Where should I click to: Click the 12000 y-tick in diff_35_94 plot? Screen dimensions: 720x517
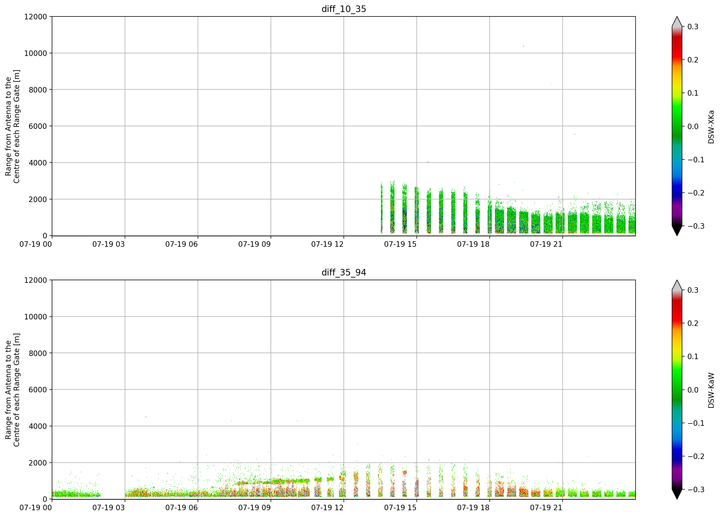36,280
